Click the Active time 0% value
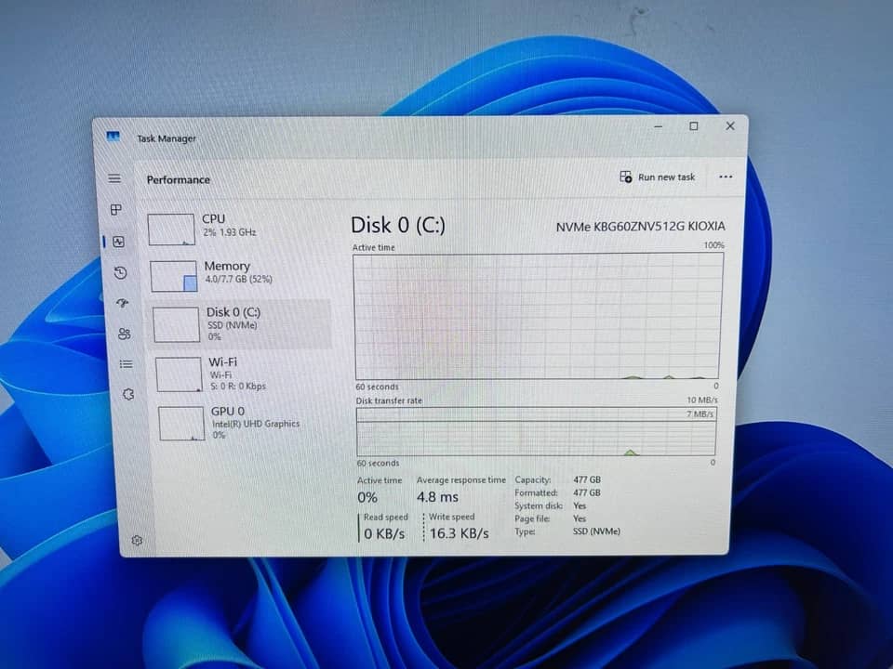This screenshot has width=893, height=669. point(367,498)
